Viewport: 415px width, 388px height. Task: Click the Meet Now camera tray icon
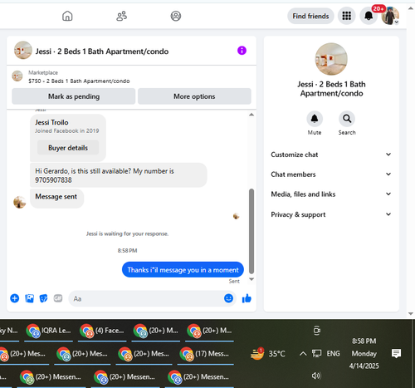point(317,331)
